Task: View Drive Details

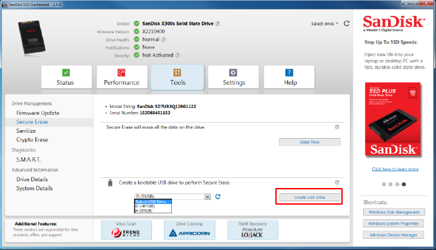Action: coord(32,179)
